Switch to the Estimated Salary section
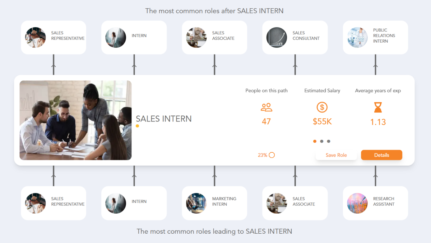This screenshot has height=243, width=431. pos(322,90)
